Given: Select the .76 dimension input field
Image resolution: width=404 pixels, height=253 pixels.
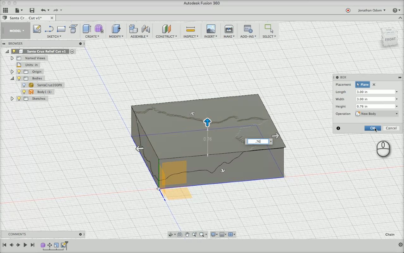Looking at the screenshot, I should click(x=257, y=141).
